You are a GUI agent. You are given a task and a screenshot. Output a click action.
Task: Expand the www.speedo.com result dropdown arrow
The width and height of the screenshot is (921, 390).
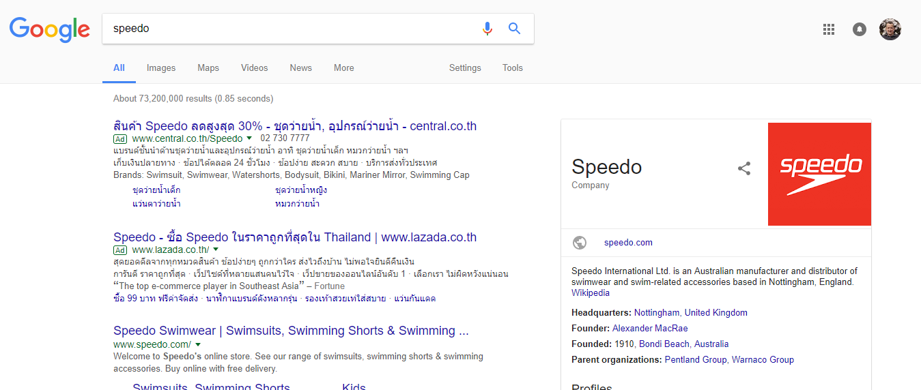tap(198, 344)
